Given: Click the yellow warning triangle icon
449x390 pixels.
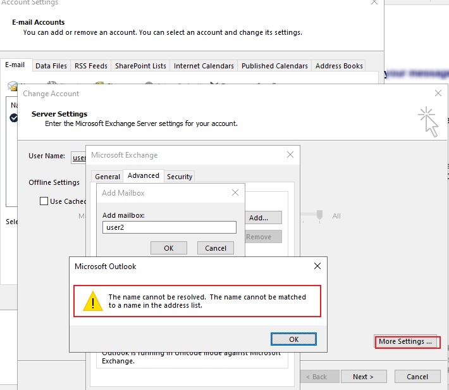Looking at the screenshot, I should click(93, 301).
